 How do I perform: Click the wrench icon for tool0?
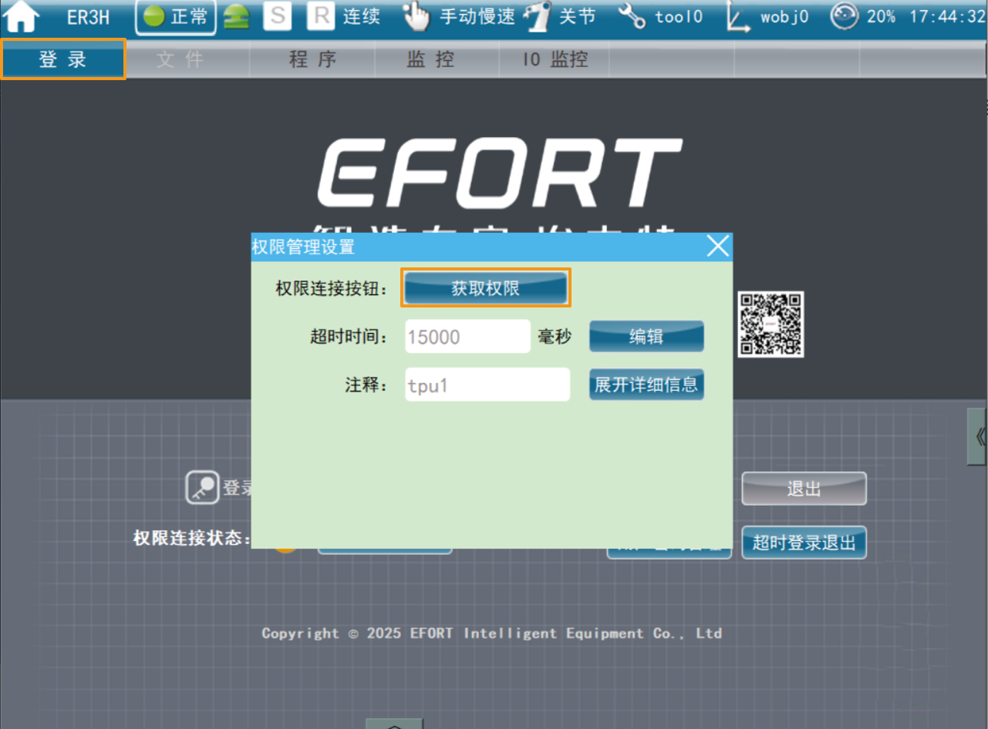(632, 17)
